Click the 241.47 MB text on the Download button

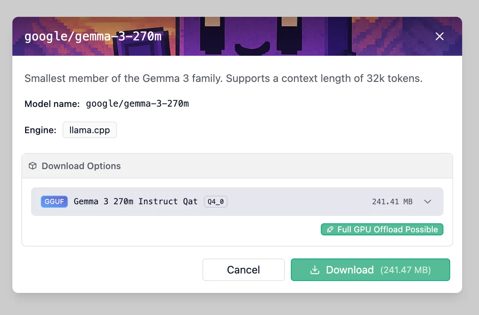pyautogui.click(x=406, y=270)
